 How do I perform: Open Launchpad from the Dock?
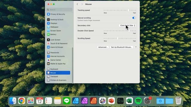(30, 101)
